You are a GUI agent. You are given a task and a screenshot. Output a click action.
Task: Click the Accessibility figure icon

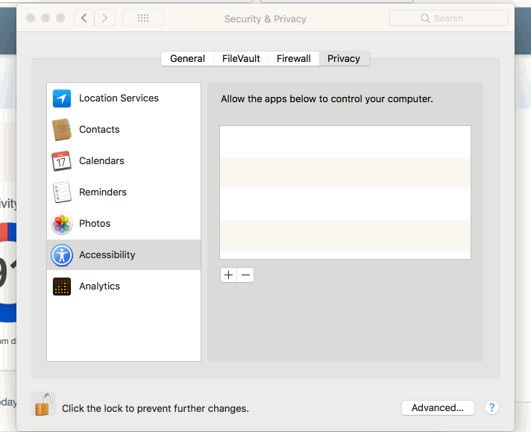point(62,254)
